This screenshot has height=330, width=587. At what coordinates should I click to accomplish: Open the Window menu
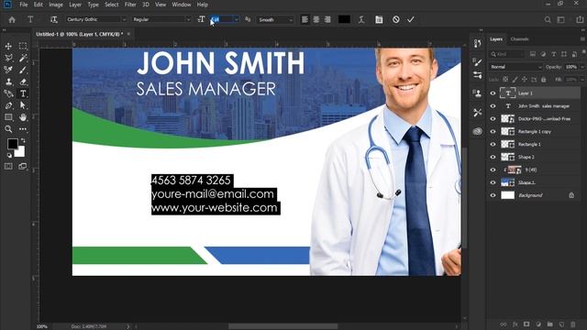click(182, 5)
